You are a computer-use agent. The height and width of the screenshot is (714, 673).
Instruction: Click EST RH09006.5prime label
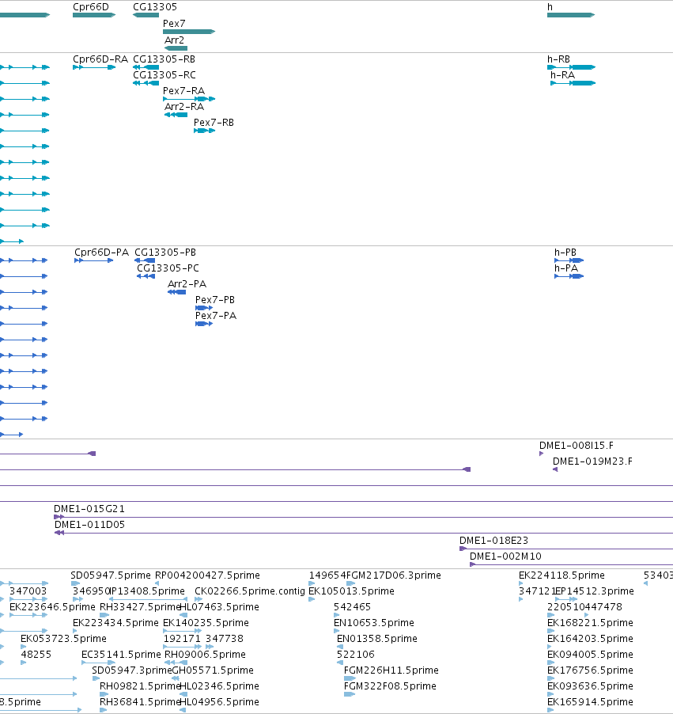click(x=205, y=655)
